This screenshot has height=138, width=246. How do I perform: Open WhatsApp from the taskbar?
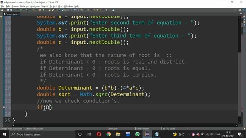(137, 134)
